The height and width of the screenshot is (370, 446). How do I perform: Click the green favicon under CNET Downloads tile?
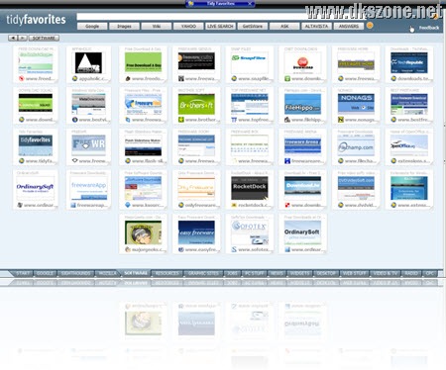287,78
